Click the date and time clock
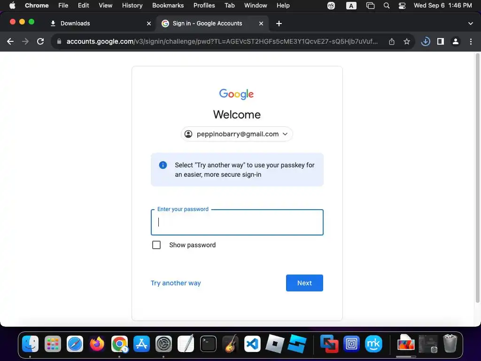The width and height of the screenshot is (481, 361). tap(442, 6)
